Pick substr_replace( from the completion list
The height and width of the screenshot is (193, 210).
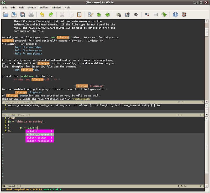(40, 141)
